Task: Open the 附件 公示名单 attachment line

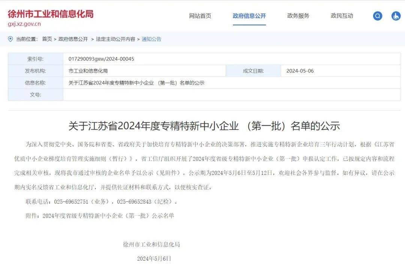Action: 100,216
